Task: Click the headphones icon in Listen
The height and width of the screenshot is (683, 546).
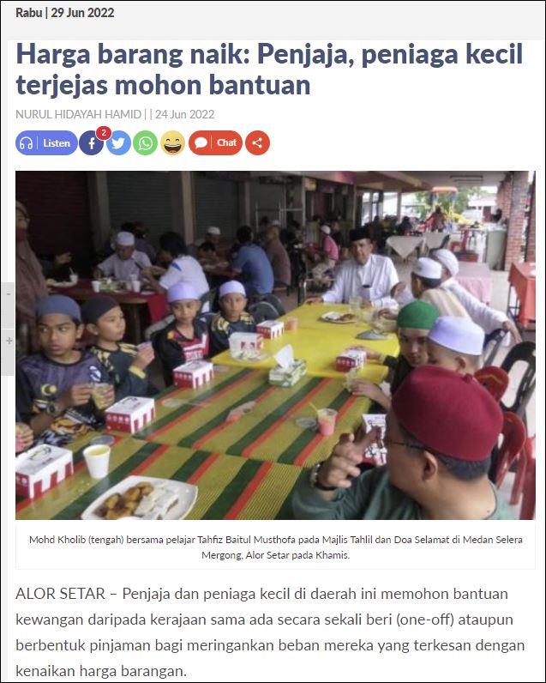Action: [26, 143]
